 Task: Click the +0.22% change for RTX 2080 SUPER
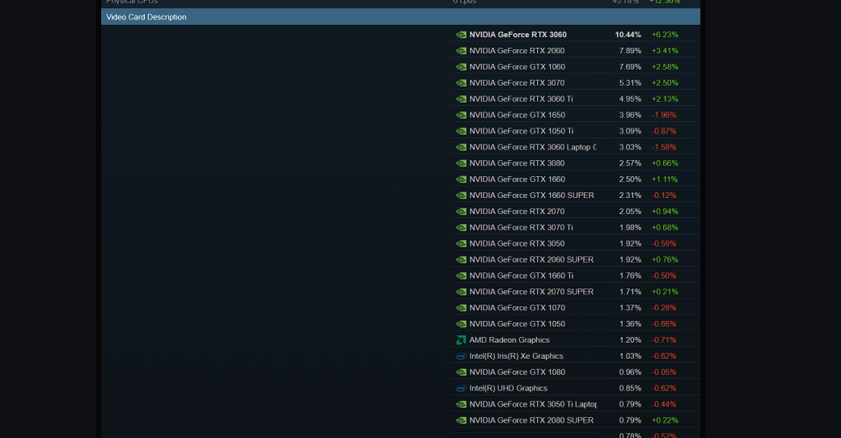(x=665, y=420)
